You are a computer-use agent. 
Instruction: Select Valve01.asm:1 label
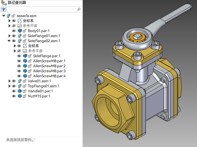[x=39, y=81]
